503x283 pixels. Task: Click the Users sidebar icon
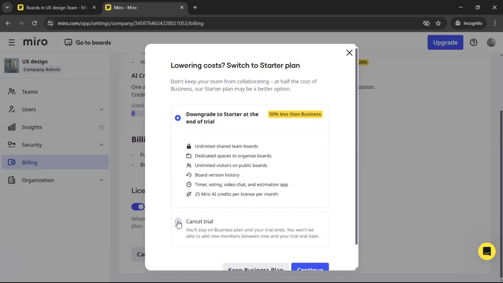tap(12, 109)
